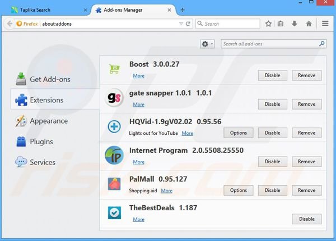Click the More link under gate snapper

point(139,105)
